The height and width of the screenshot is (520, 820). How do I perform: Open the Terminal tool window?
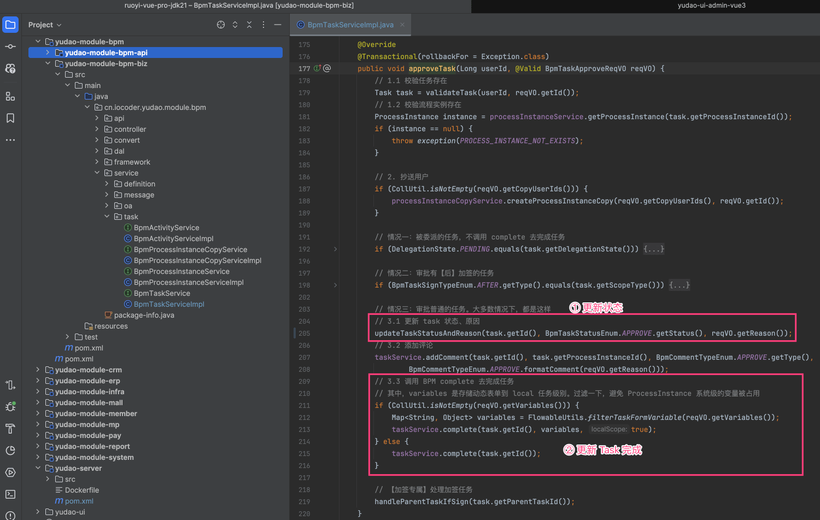[10, 494]
